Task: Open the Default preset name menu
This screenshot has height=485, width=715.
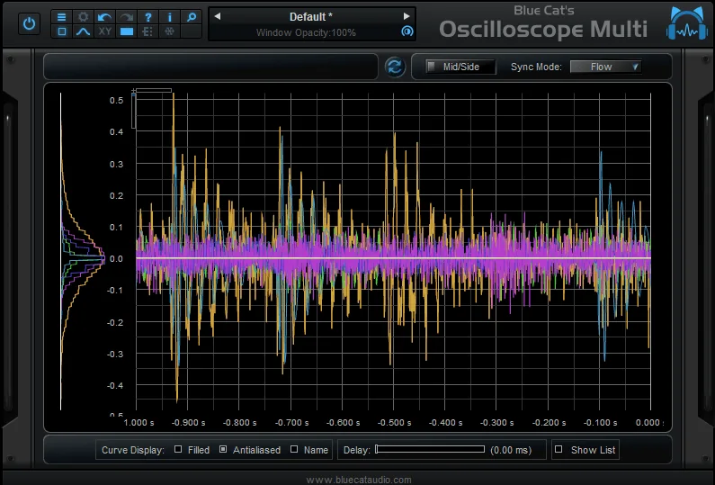Action: 311,17
